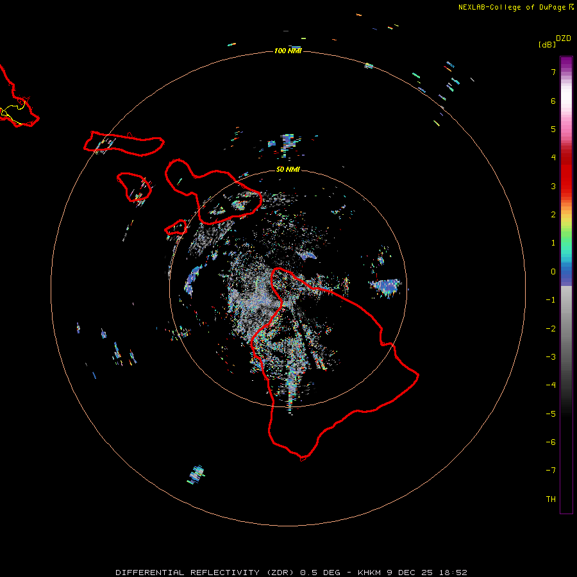Click the -6 value on color scale
Image resolution: width=577 pixels, height=577 pixels.
[551, 442]
